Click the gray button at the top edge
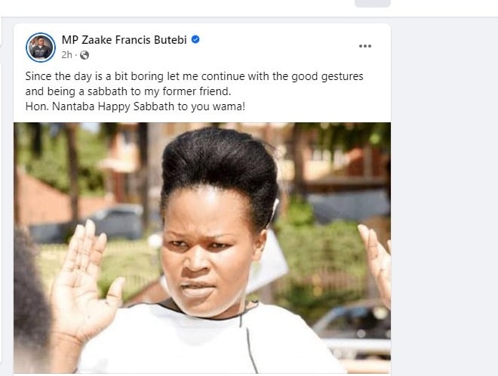The height and width of the screenshot is (376, 498). (x=372, y=3)
